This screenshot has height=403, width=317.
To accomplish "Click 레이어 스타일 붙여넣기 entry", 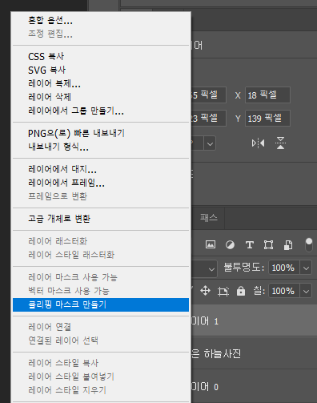I will (x=101, y=377).
